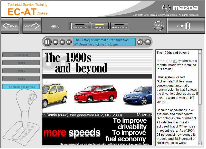The height and width of the screenshot is (149, 206).
Task: Rewind the presentation
Action: (x=62, y=42)
